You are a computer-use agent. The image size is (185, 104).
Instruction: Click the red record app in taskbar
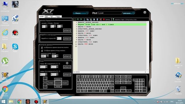36,101
